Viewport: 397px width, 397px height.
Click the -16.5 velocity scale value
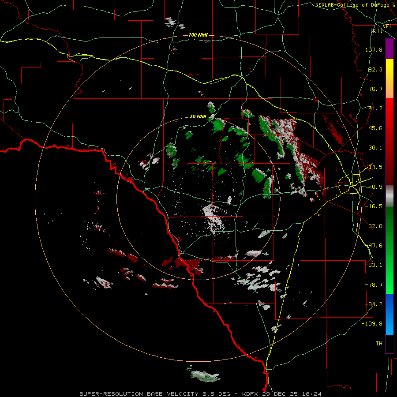pos(374,206)
